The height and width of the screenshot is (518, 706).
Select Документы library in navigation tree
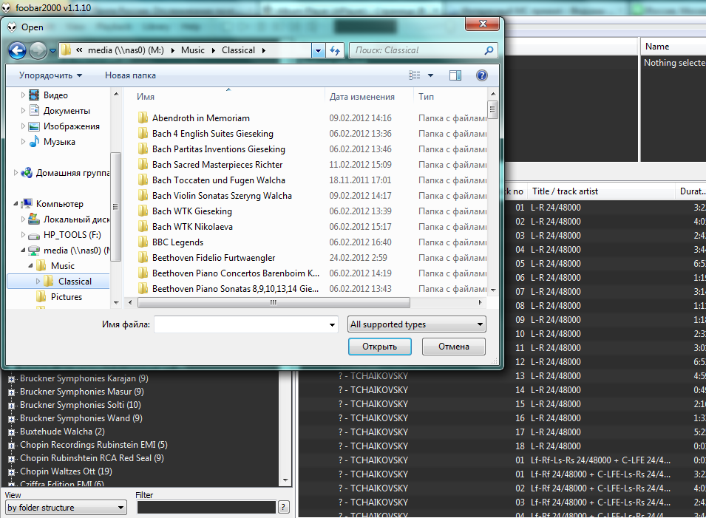[67, 111]
